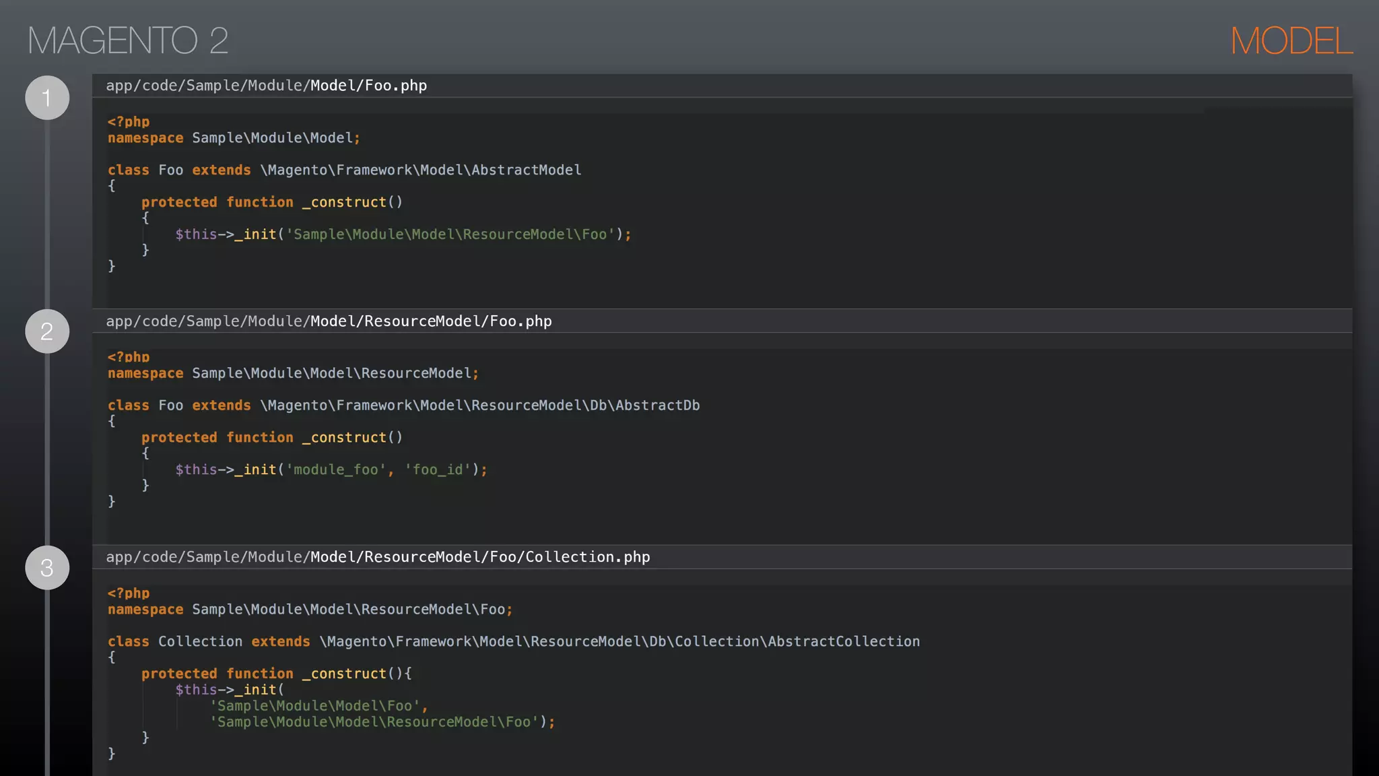
Task: Click the class line extending "AbstractDb"
Action: point(404,406)
